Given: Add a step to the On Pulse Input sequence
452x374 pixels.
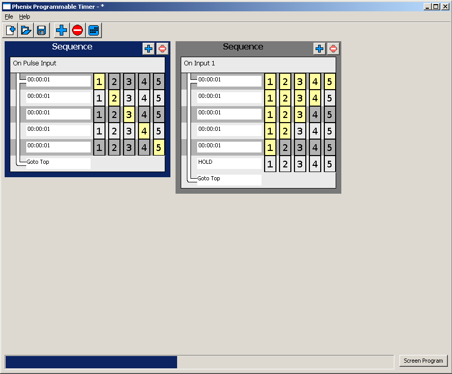Looking at the screenshot, I should point(148,49).
